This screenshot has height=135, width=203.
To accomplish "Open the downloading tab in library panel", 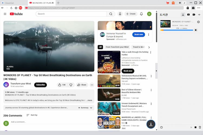I will (183, 15).
